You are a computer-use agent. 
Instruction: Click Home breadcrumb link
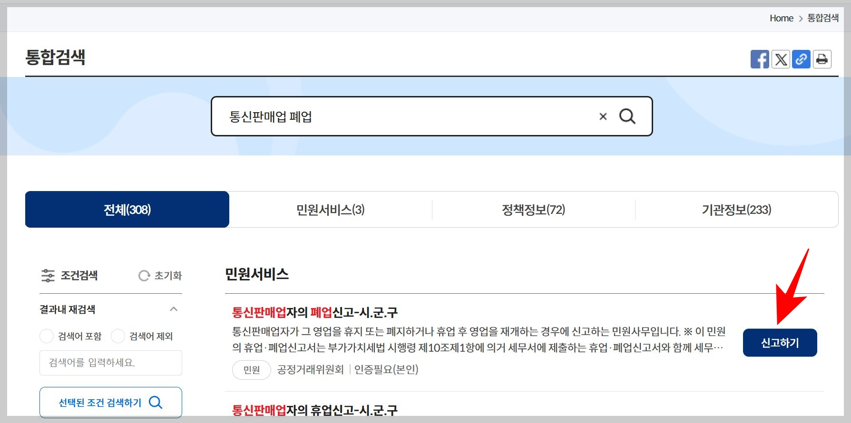[782, 18]
